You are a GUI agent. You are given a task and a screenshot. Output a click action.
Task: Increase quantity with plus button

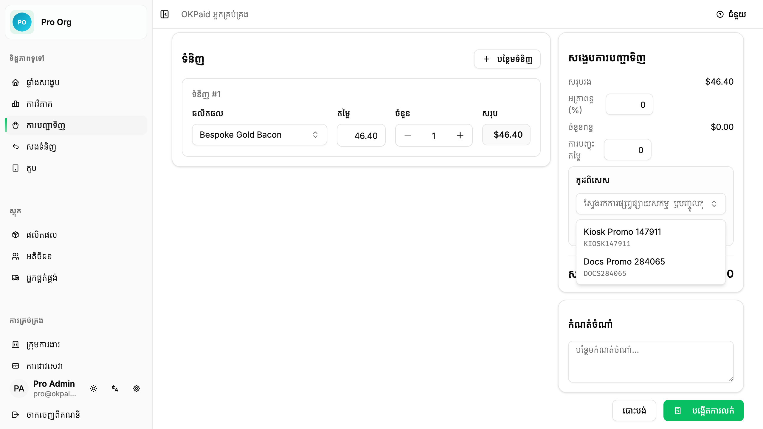coord(460,135)
